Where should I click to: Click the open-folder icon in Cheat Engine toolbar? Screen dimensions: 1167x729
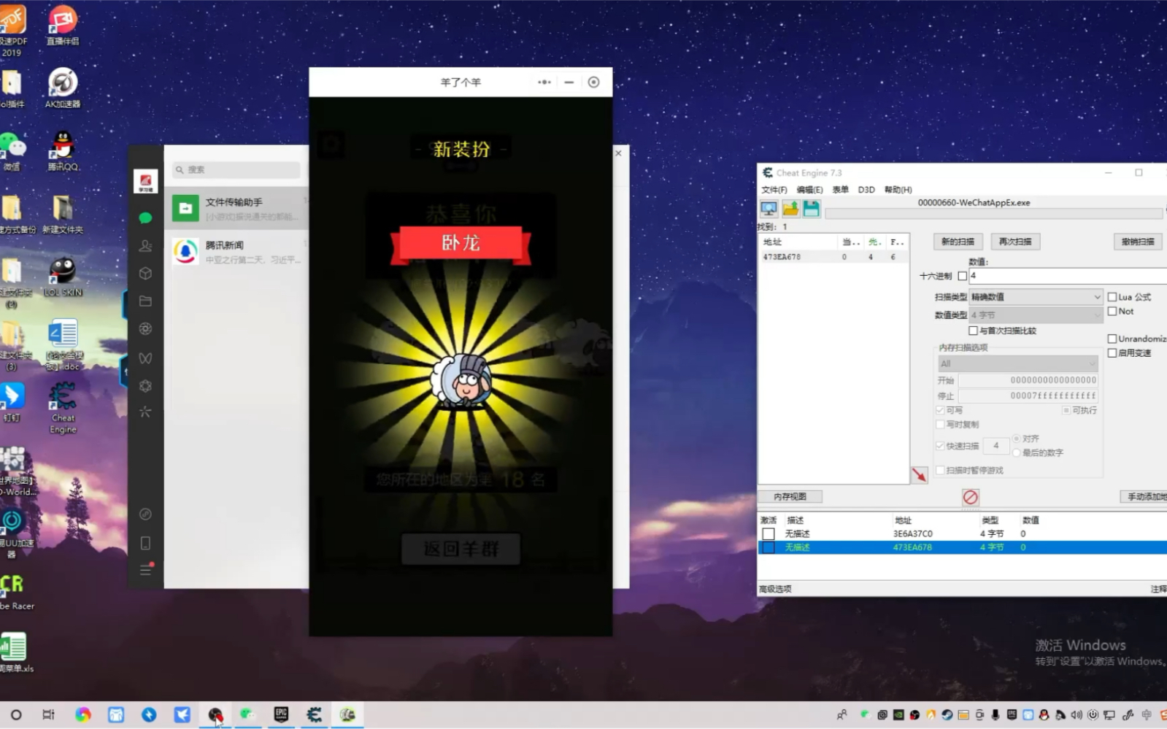click(790, 209)
